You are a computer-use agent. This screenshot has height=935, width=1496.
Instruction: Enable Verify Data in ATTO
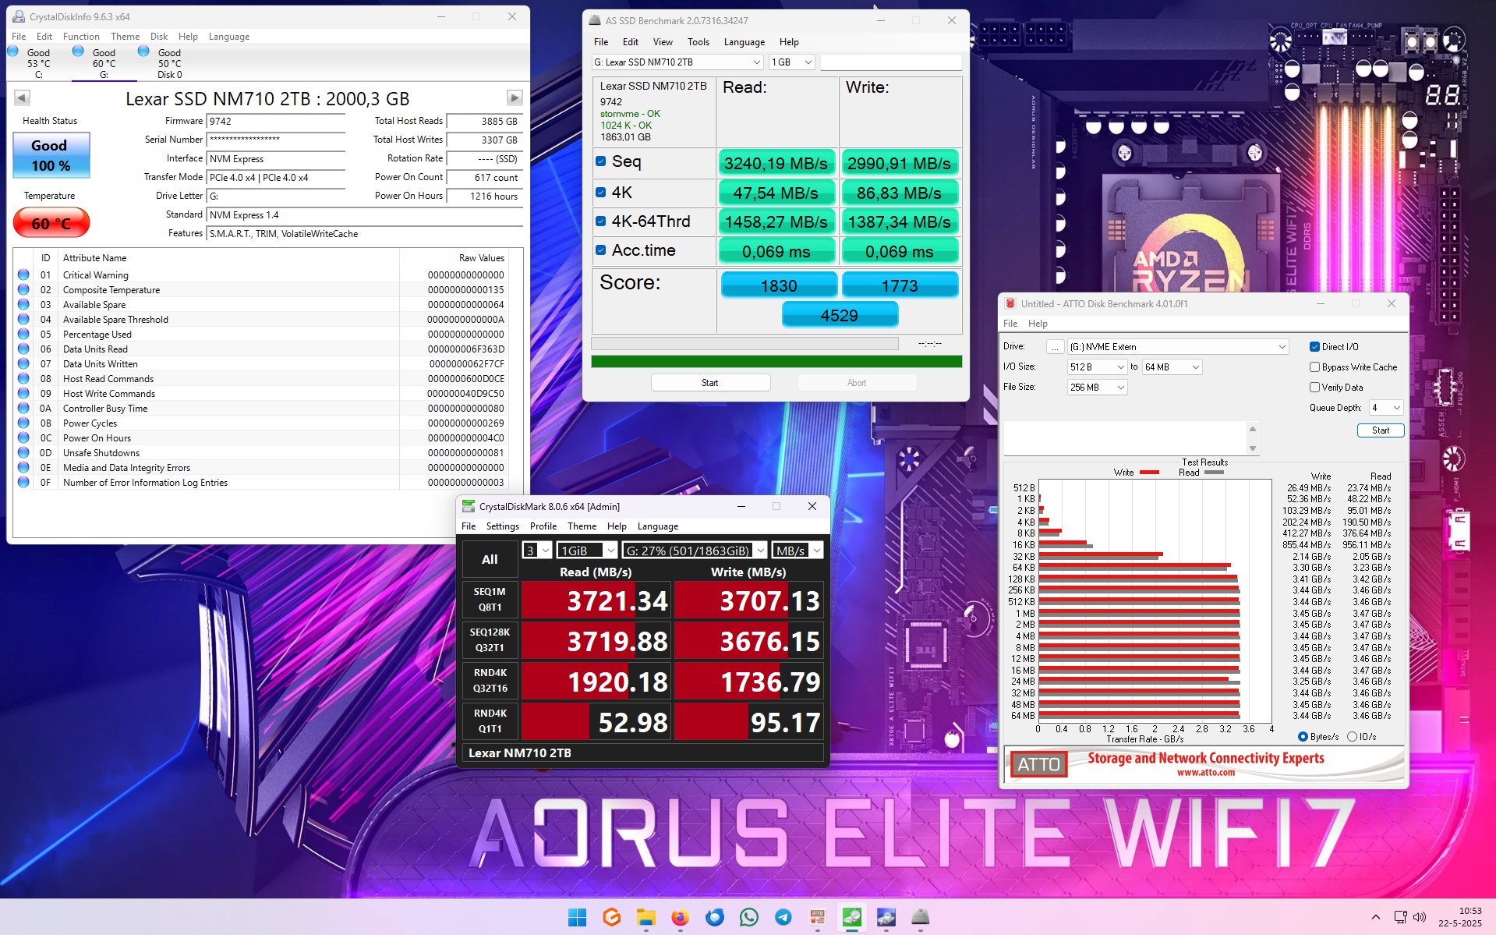(x=1315, y=388)
